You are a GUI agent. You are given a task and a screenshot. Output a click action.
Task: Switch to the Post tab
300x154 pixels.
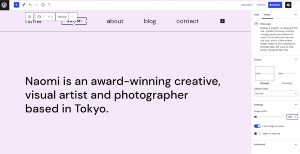point(256,15)
